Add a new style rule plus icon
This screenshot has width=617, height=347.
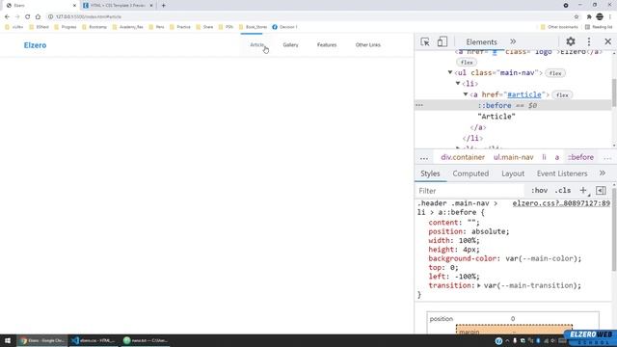583,191
